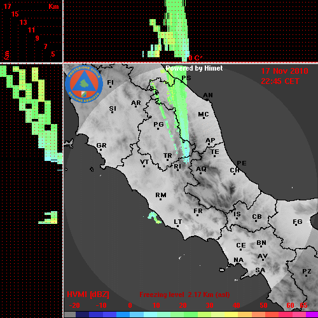318x318 pixels.
Task: Select the time '22:45 CET'
Action: click(280, 81)
